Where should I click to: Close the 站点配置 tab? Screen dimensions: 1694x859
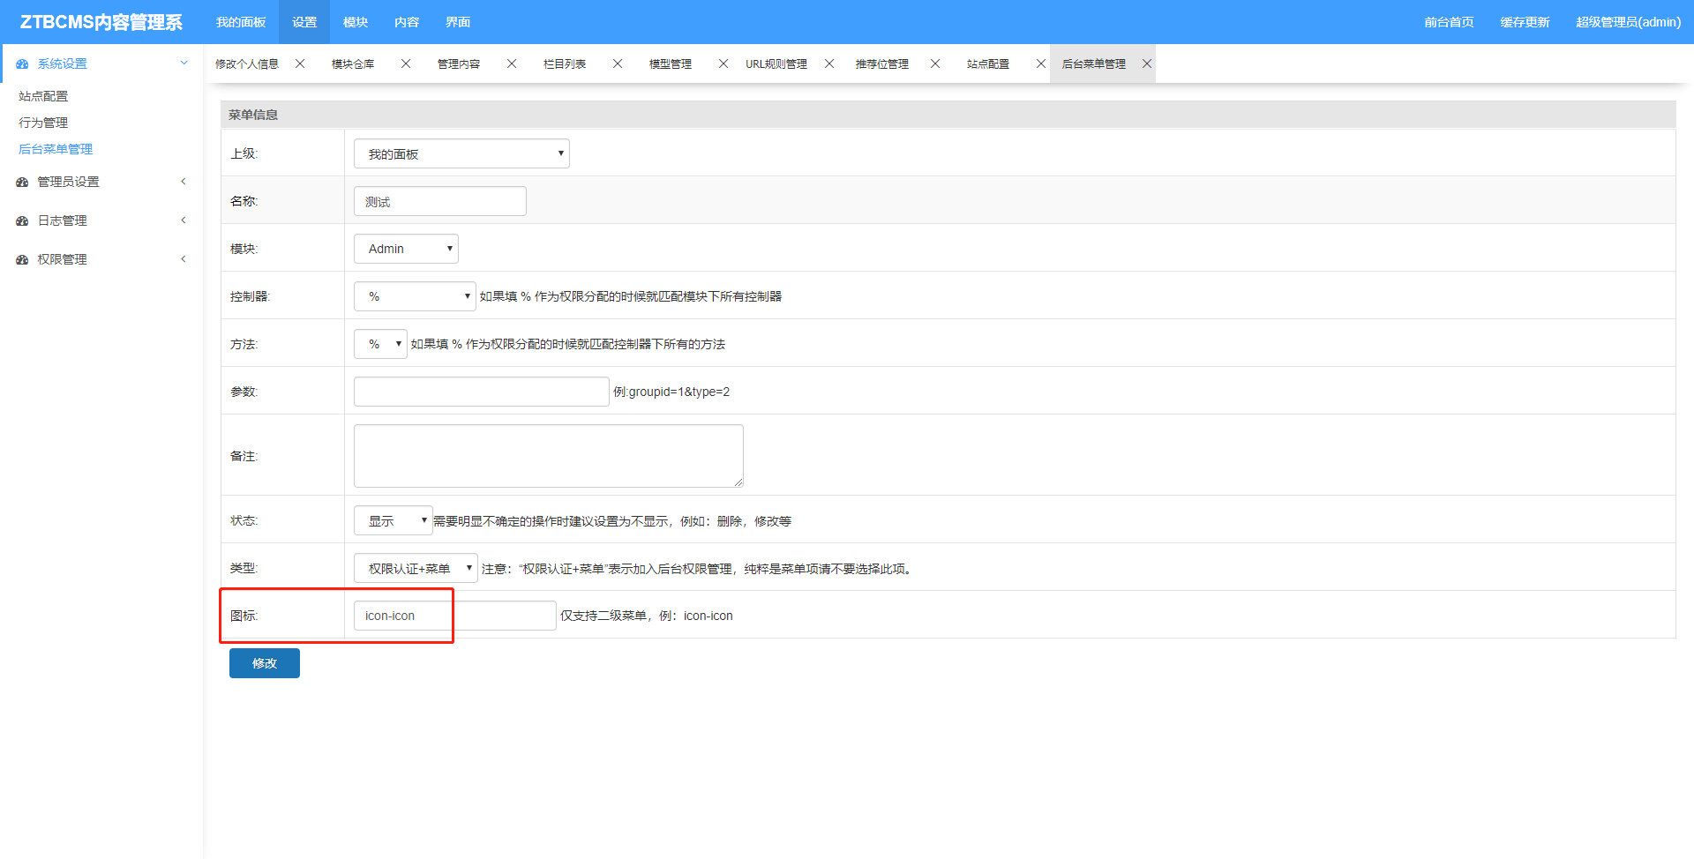tap(1041, 63)
